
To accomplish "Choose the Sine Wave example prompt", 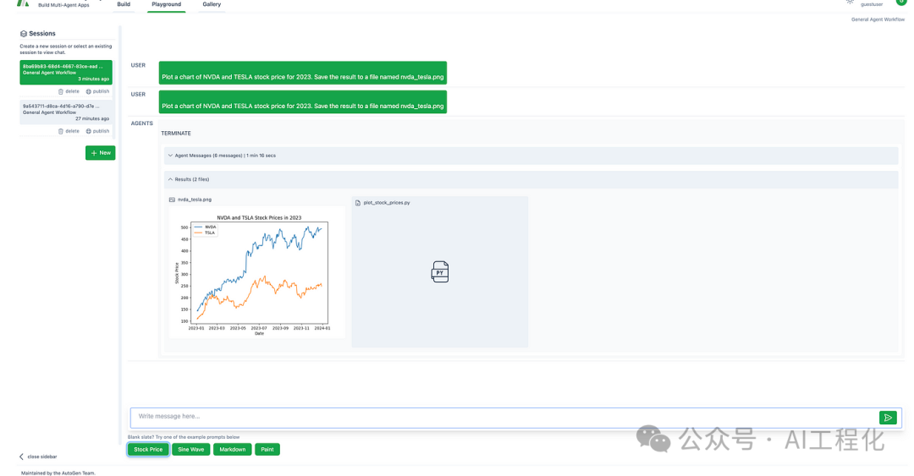I will [190, 449].
